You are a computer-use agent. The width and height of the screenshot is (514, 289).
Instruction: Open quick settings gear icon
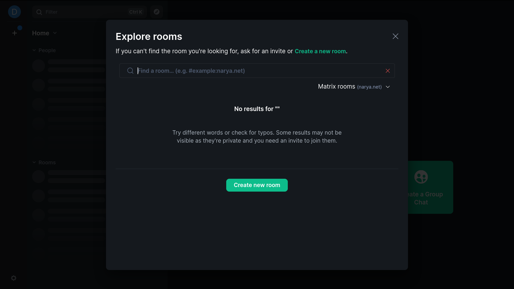[14, 278]
